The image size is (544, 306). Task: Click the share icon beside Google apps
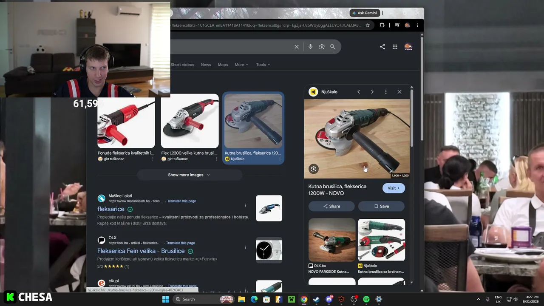click(x=382, y=47)
